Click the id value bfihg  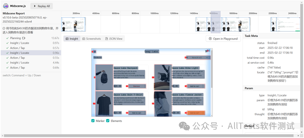click(271, 109)
